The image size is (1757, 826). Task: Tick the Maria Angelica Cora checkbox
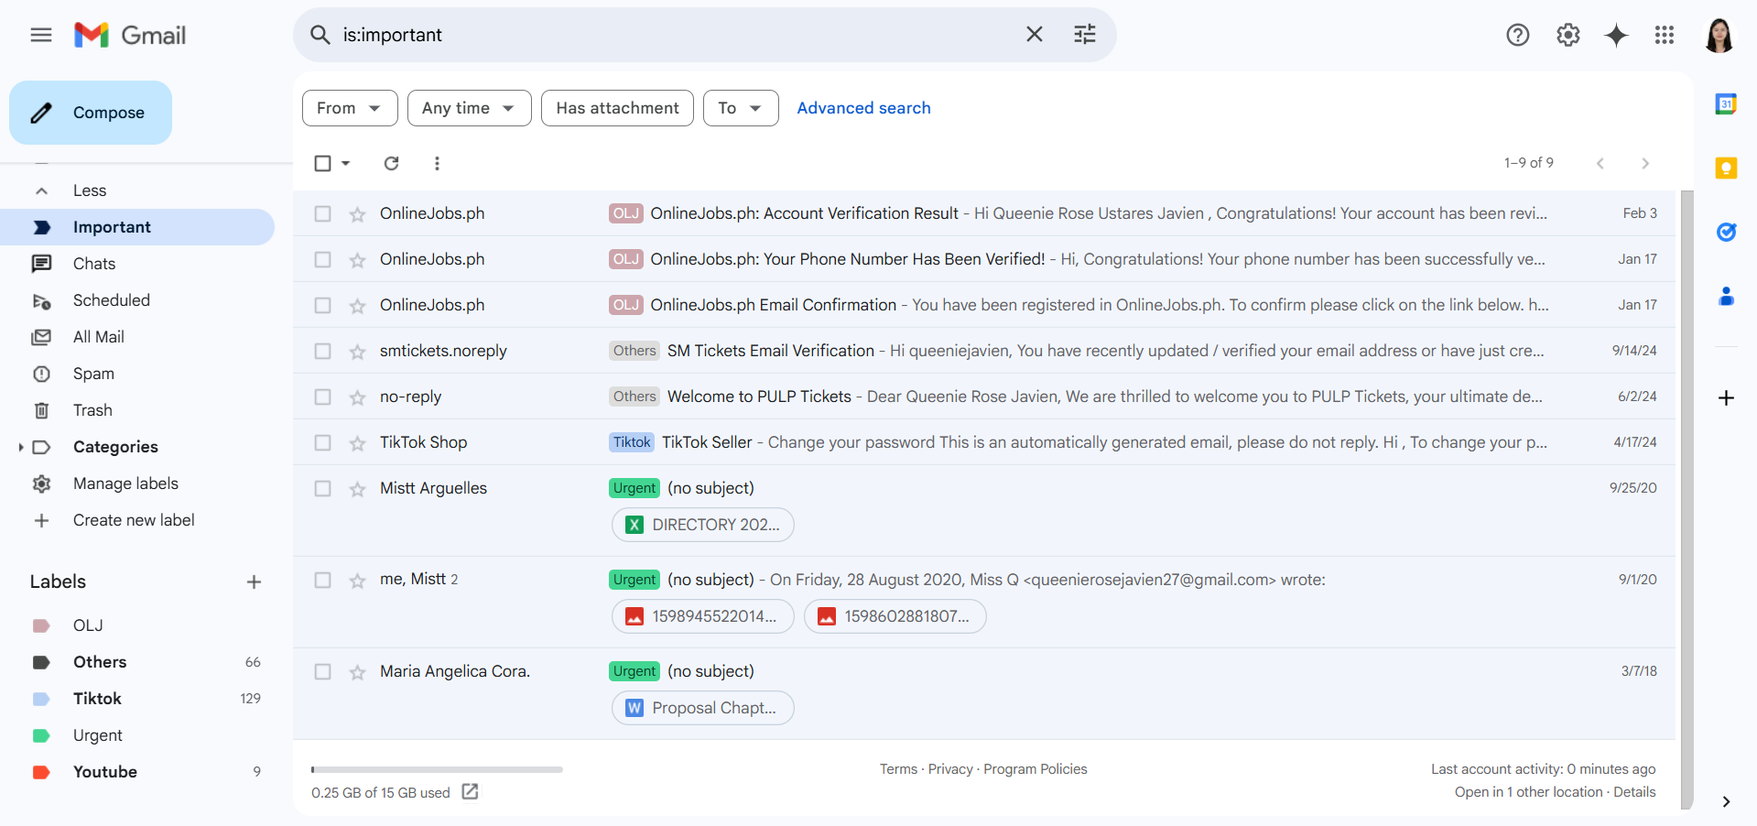[322, 671]
